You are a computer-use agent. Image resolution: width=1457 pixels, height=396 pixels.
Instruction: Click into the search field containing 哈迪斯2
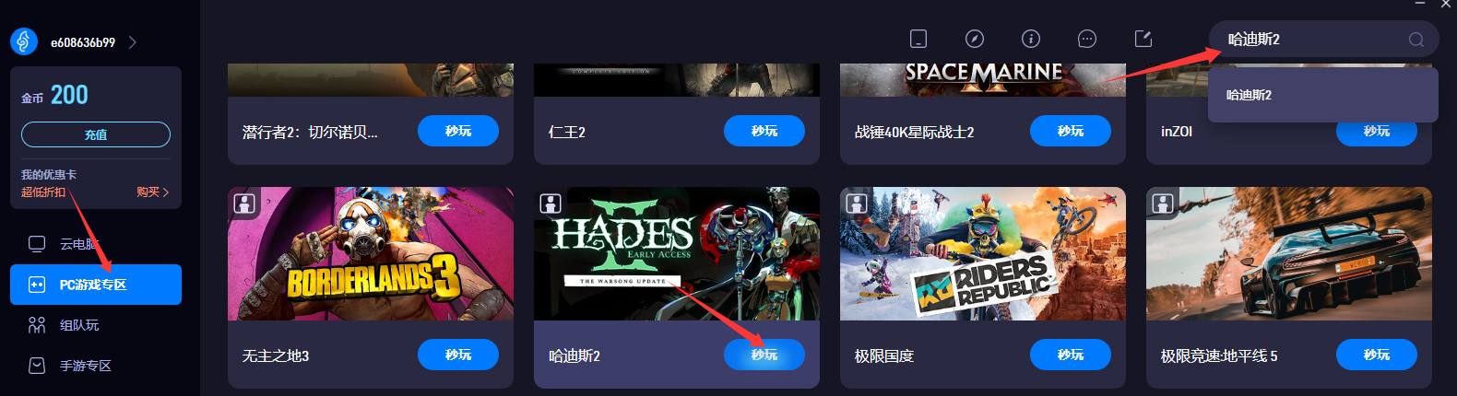coord(1309,40)
